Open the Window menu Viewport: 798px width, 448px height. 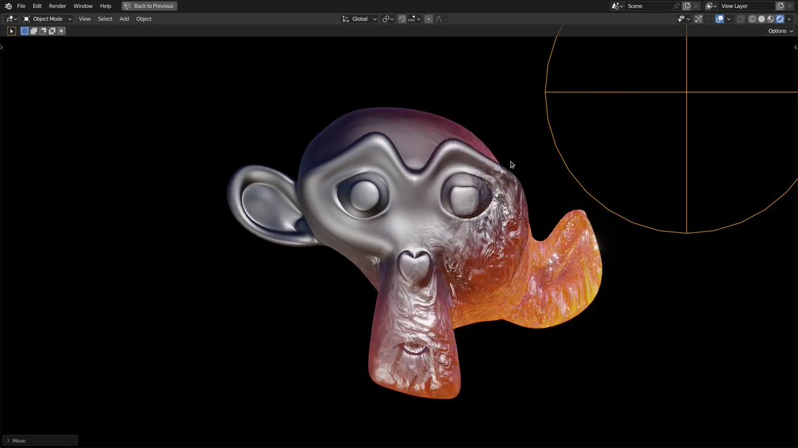click(83, 6)
